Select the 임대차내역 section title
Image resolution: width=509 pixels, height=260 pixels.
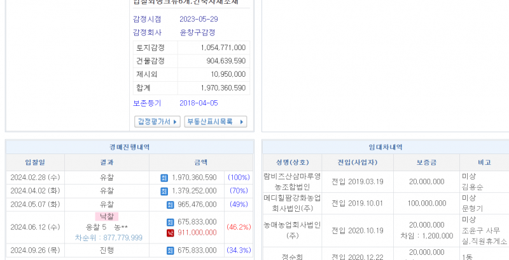(386, 147)
